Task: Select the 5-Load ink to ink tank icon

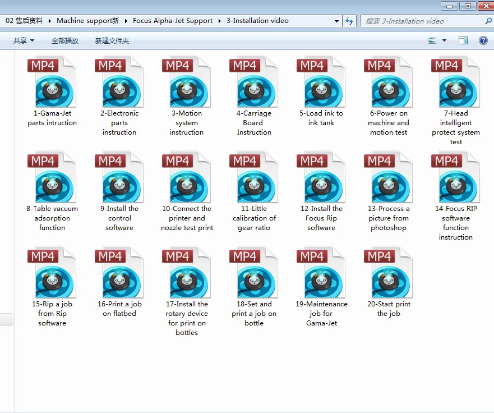Action: coord(321,82)
